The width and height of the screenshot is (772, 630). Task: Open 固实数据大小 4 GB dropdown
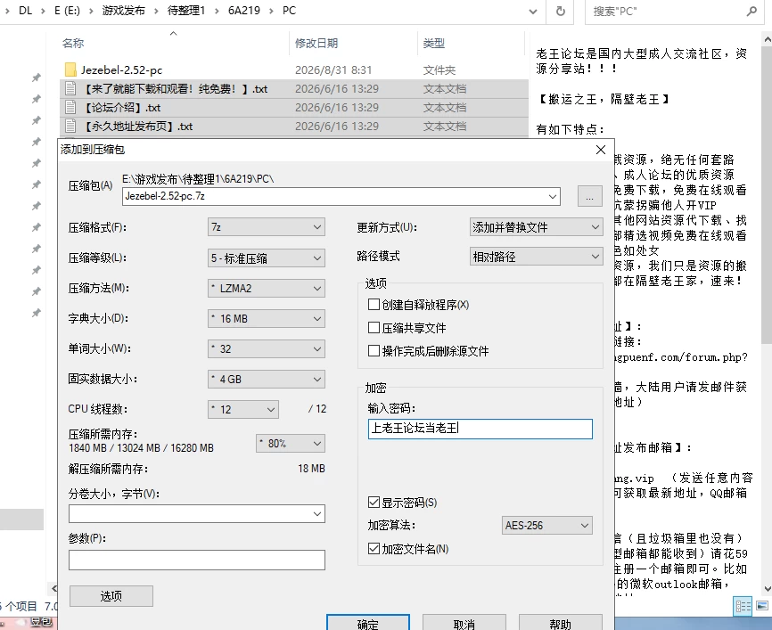coord(267,380)
